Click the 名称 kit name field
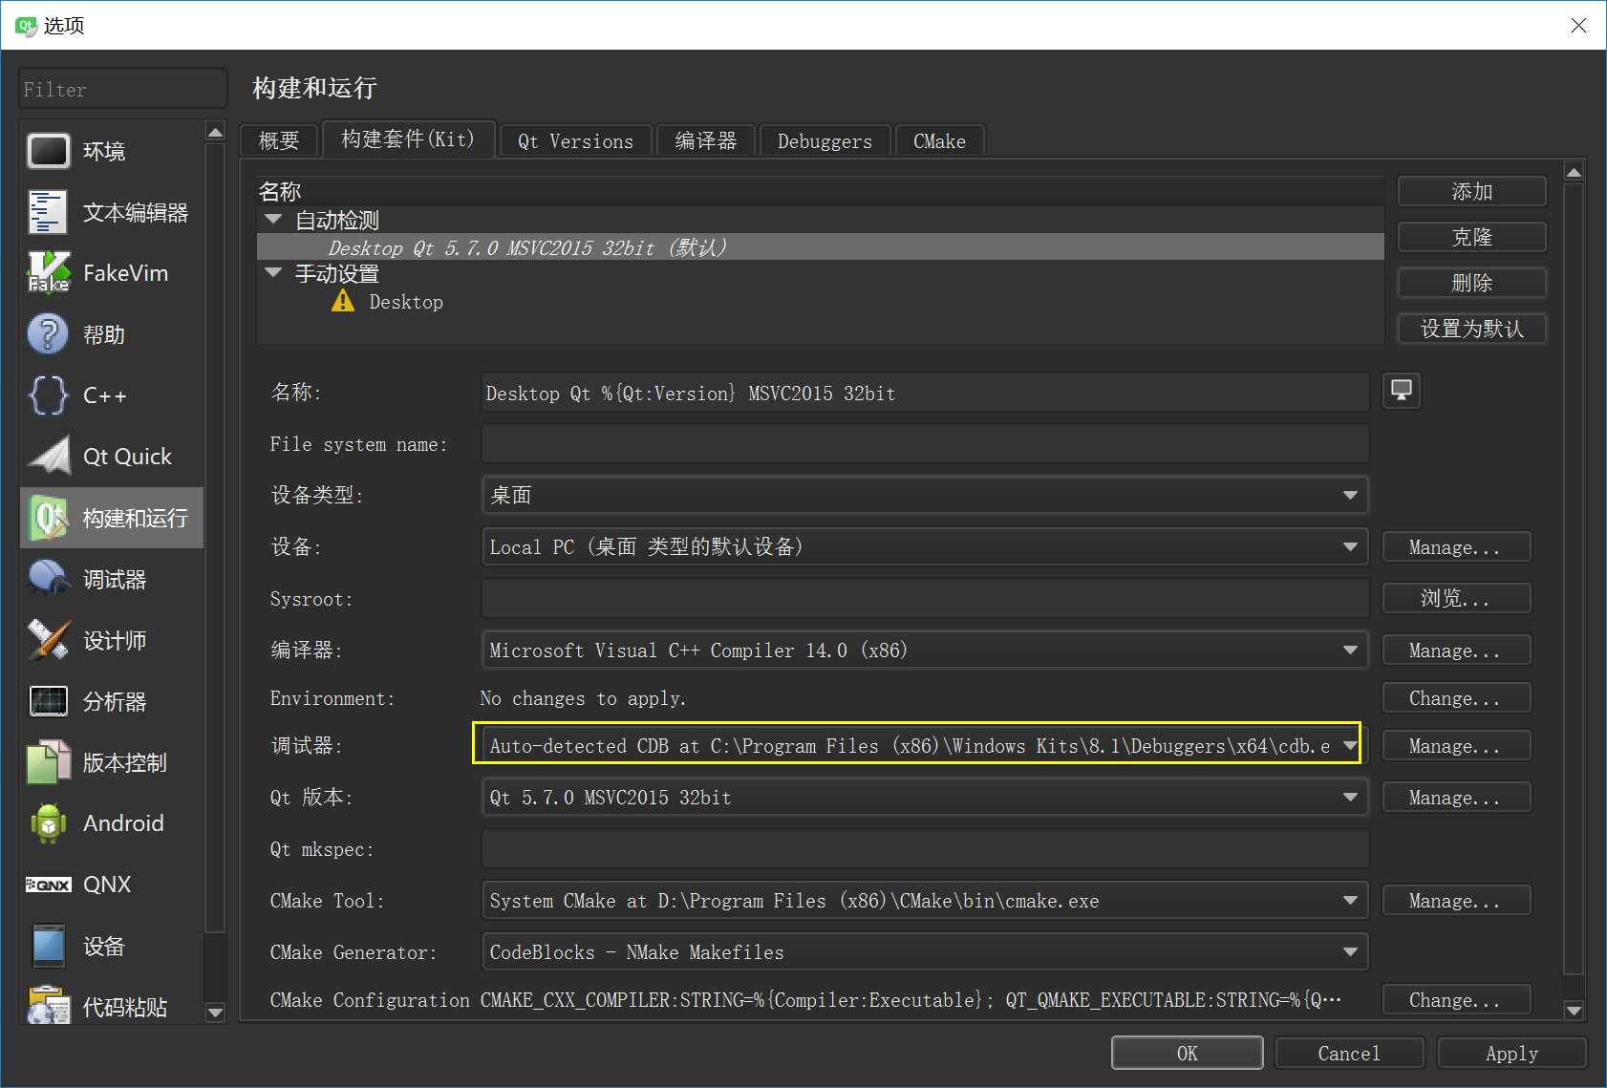Image resolution: width=1607 pixels, height=1088 pixels. [925, 393]
